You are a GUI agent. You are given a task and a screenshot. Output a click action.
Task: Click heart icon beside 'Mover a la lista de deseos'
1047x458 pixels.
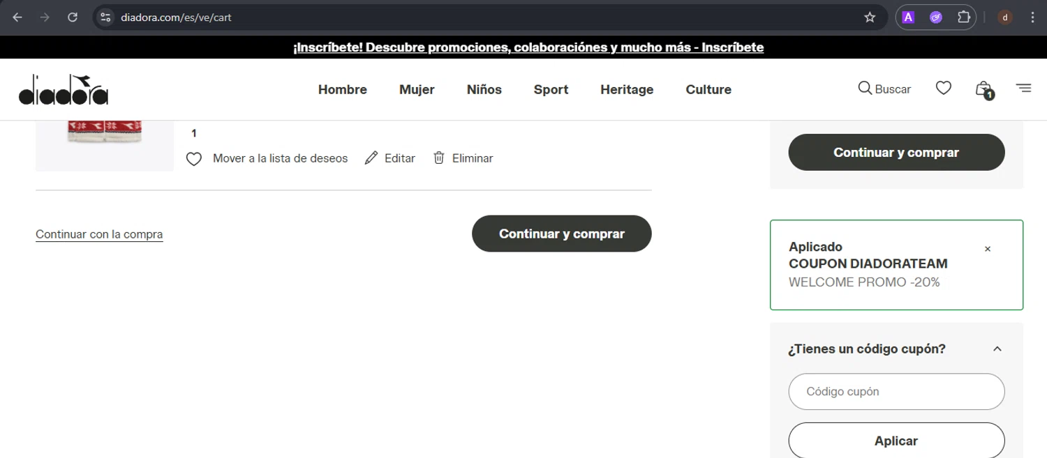(x=194, y=159)
